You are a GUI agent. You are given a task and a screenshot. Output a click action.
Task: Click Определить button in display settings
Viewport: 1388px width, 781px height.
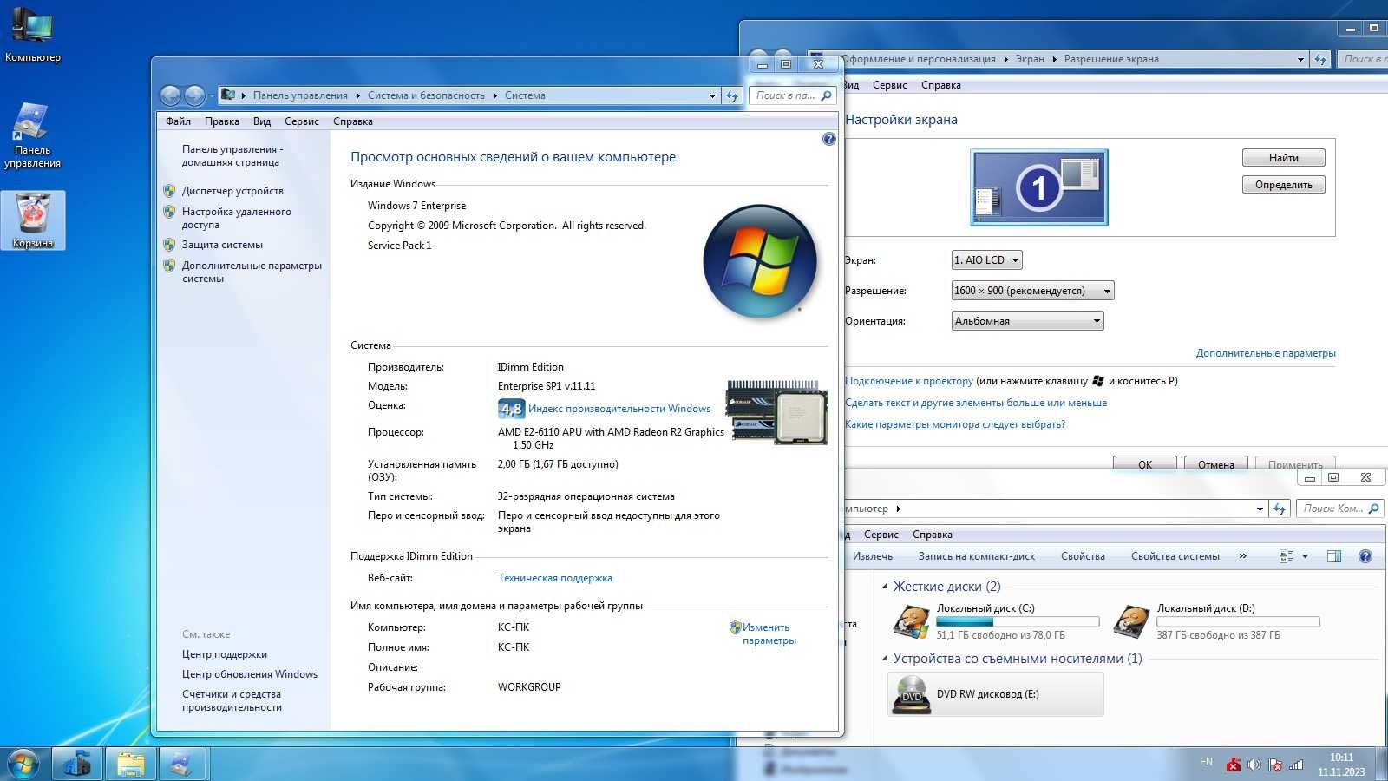pyautogui.click(x=1284, y=185)
